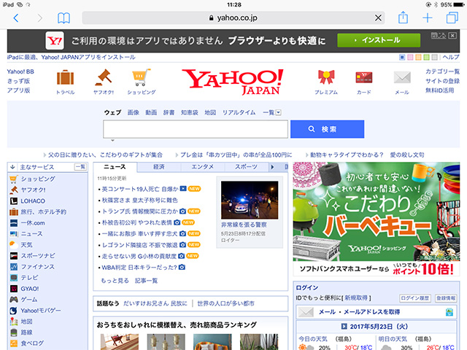Viewport: 467px width, 350px height.
Task: Open the Safari bookmarks book icon
Action: (64, 17)
